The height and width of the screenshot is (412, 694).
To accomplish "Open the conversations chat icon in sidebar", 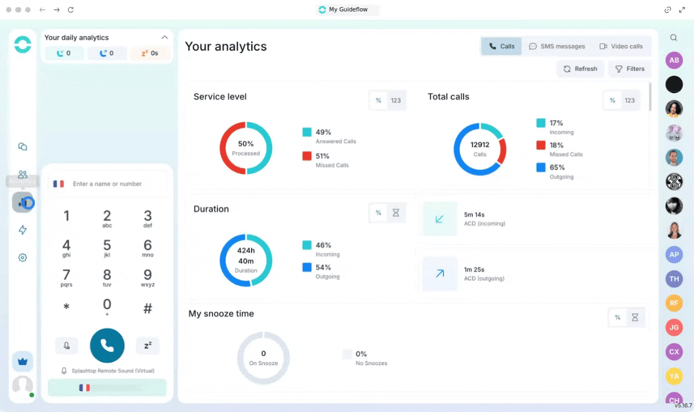I will pos(22,147).
